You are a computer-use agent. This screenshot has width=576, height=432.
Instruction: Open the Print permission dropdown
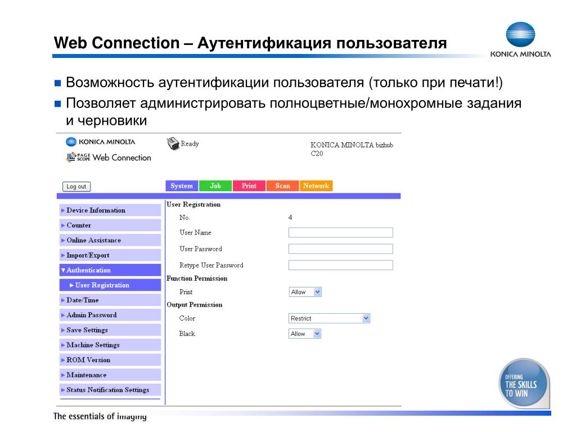click(x=305, y=292)
